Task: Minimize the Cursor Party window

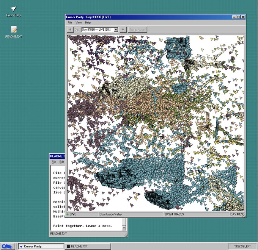Action: click(234, 17)
